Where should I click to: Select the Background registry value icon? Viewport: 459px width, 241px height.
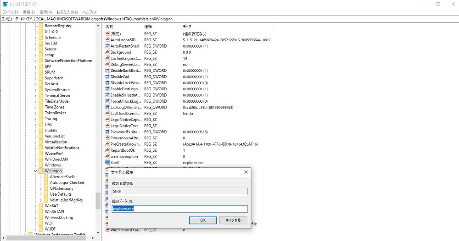coord(107,52)
